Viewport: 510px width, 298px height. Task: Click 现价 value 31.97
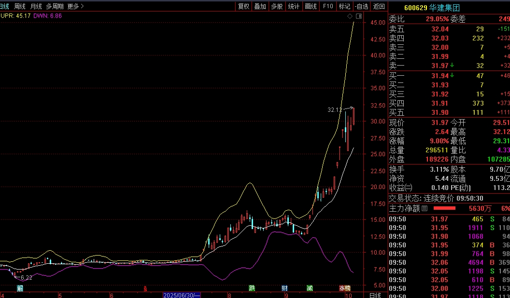(440, 122)
